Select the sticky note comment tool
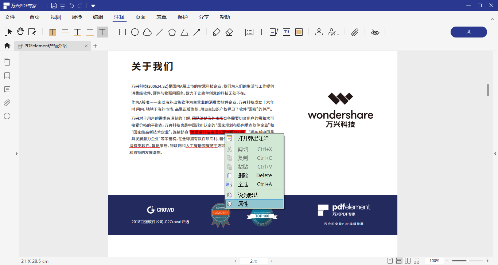This screenshot has width=498, height=265. coord(249,32)
